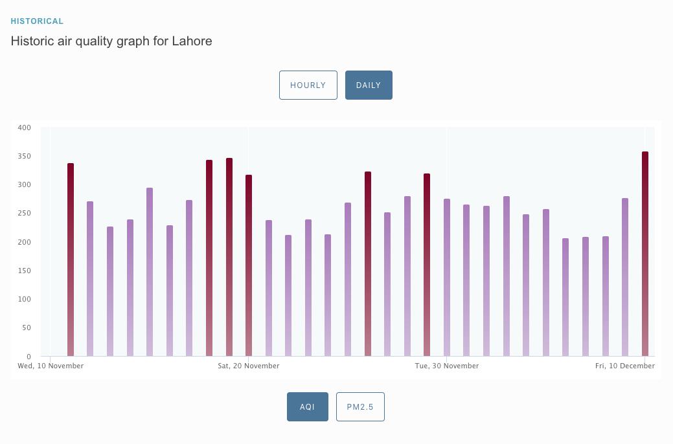Image resolution: width=673 pixels, height=444 pixels.
Task: Click the 'Sat, 20 November' axis label
Action: [x=249, y=366]
